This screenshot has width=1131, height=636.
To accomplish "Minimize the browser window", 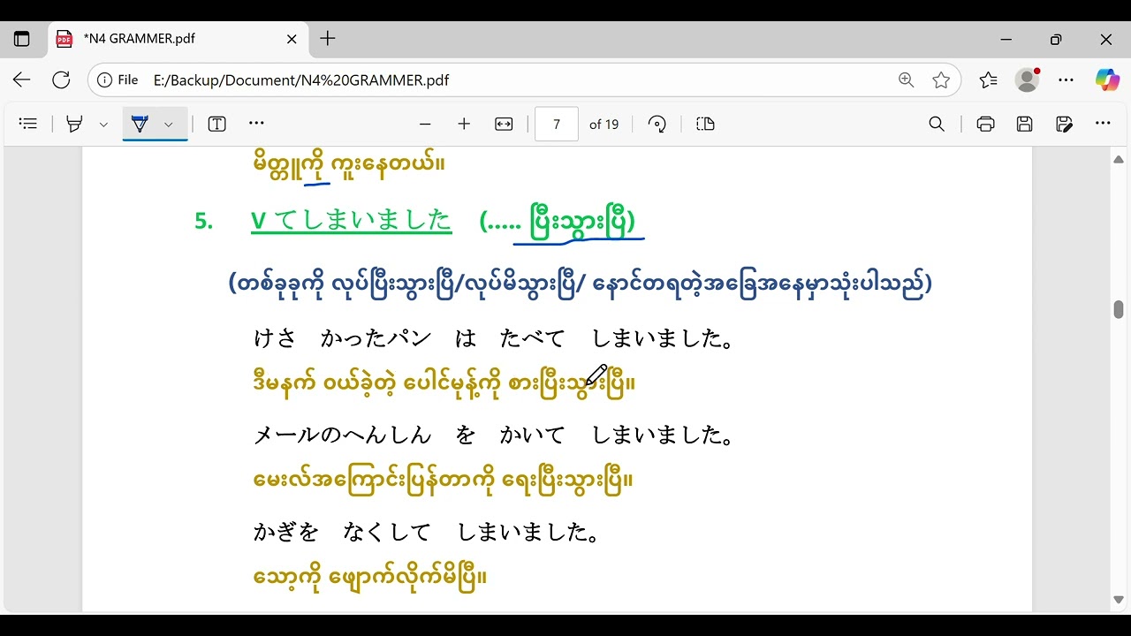I will pyautogui.click(x=1006, y=39).
